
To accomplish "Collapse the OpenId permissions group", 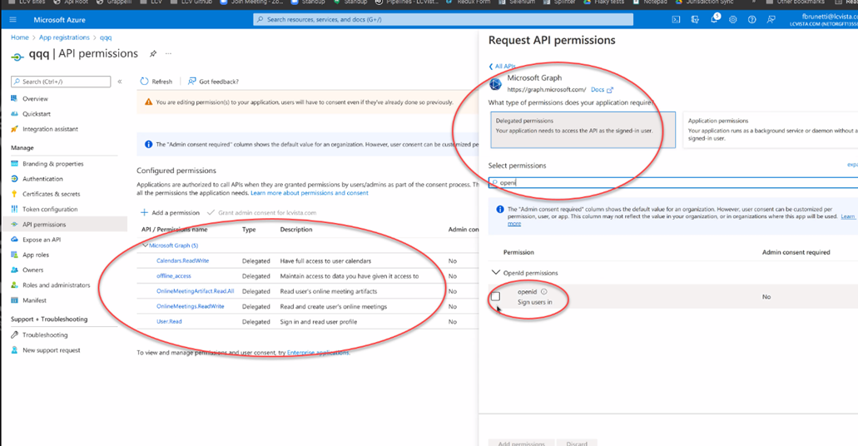I will click(497, 273).
